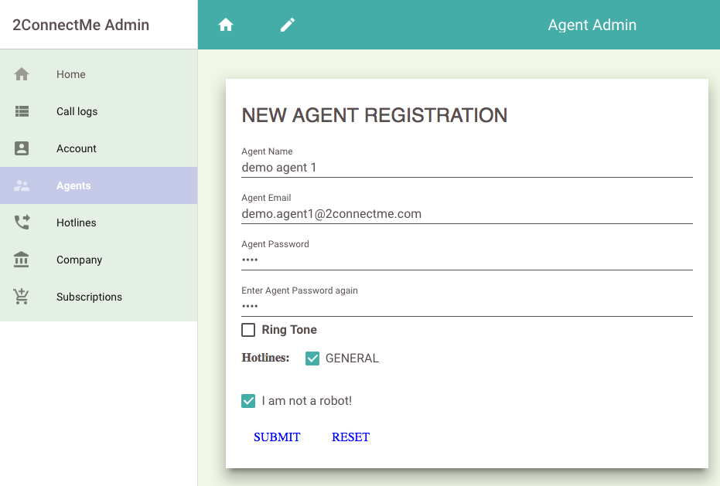Enable the Ring Tone checkbox
The image size is (720, 486).
(x=248, y=330)
